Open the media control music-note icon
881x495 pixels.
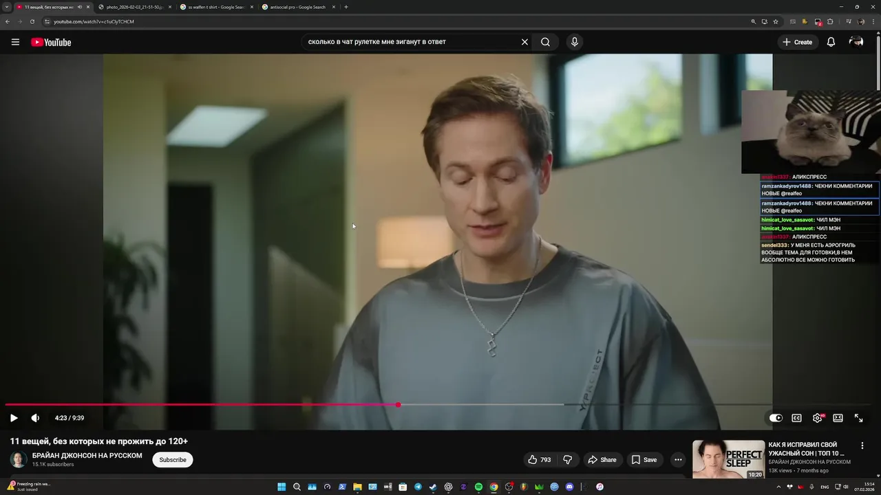coord(849,21)
